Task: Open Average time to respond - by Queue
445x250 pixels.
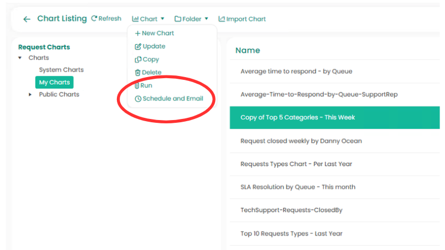Action: pyautogui.click(x=296, y=71)
